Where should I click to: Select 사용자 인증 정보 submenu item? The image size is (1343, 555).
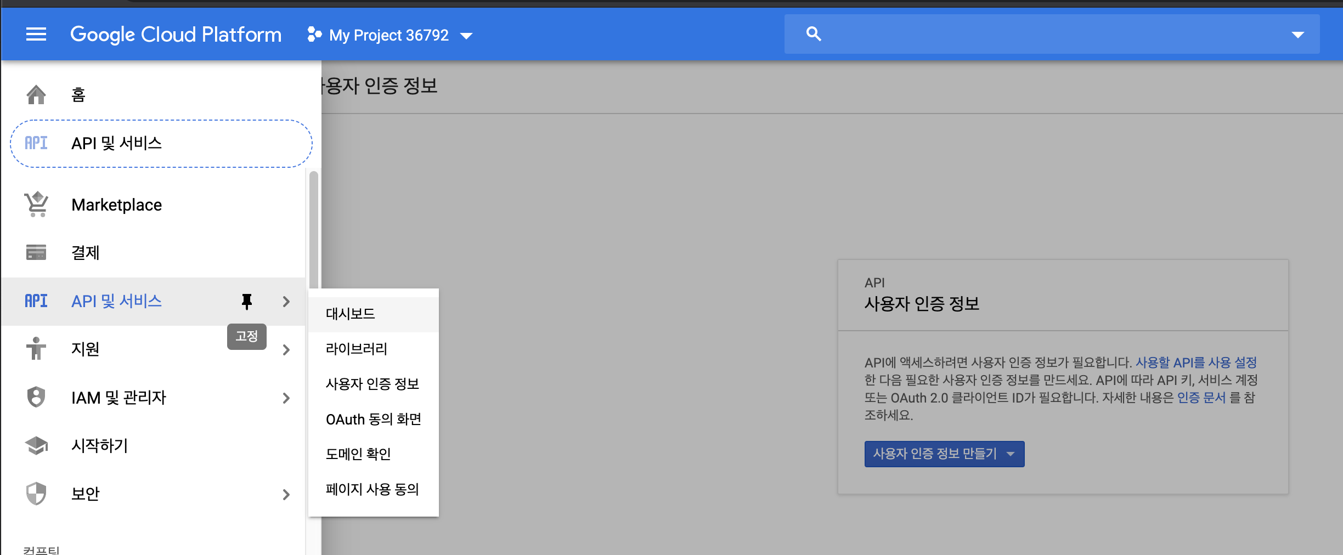coord(374,384)
